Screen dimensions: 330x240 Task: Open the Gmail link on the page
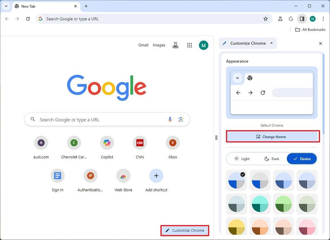click(x=143, y=45)
